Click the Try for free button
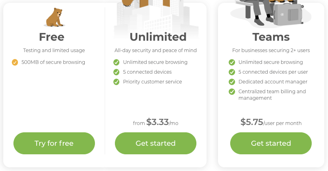 pyautogui.click(x=54, y=143)
